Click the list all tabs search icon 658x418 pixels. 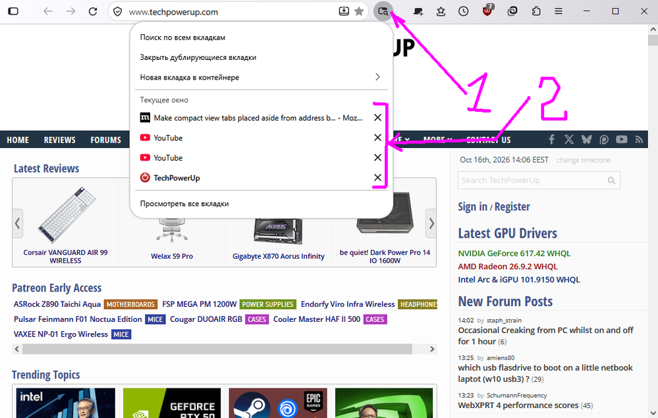[x=383, y=11]
